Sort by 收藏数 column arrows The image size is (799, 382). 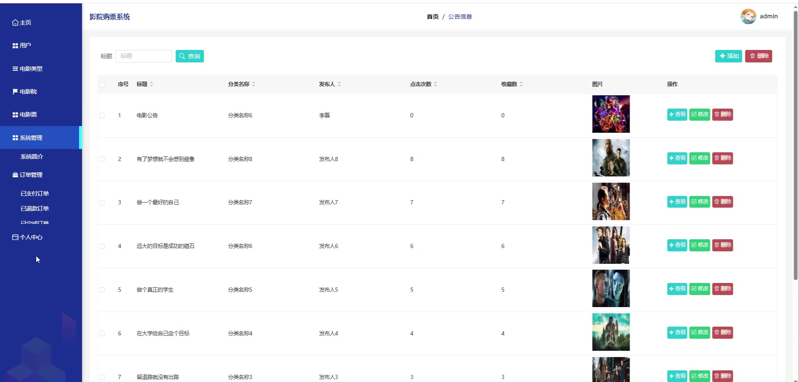(x=521, y=84)
